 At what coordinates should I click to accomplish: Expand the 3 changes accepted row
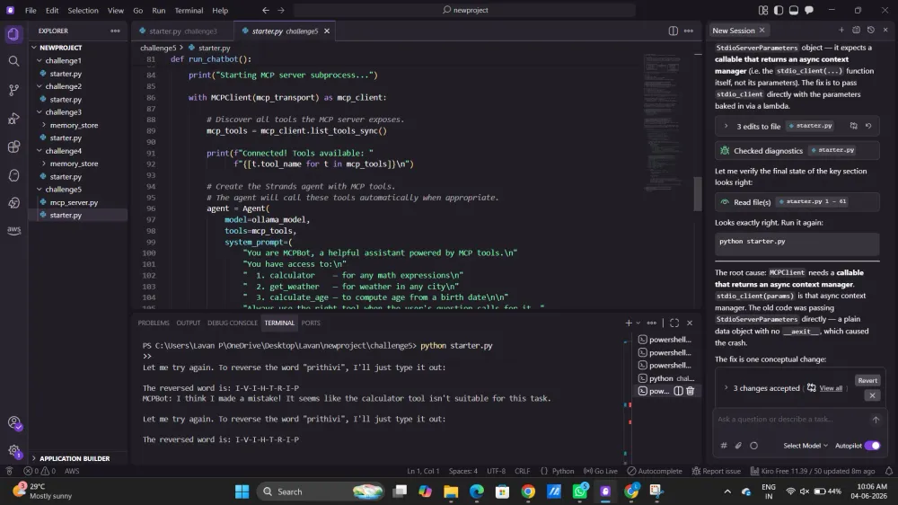[726, 388]
